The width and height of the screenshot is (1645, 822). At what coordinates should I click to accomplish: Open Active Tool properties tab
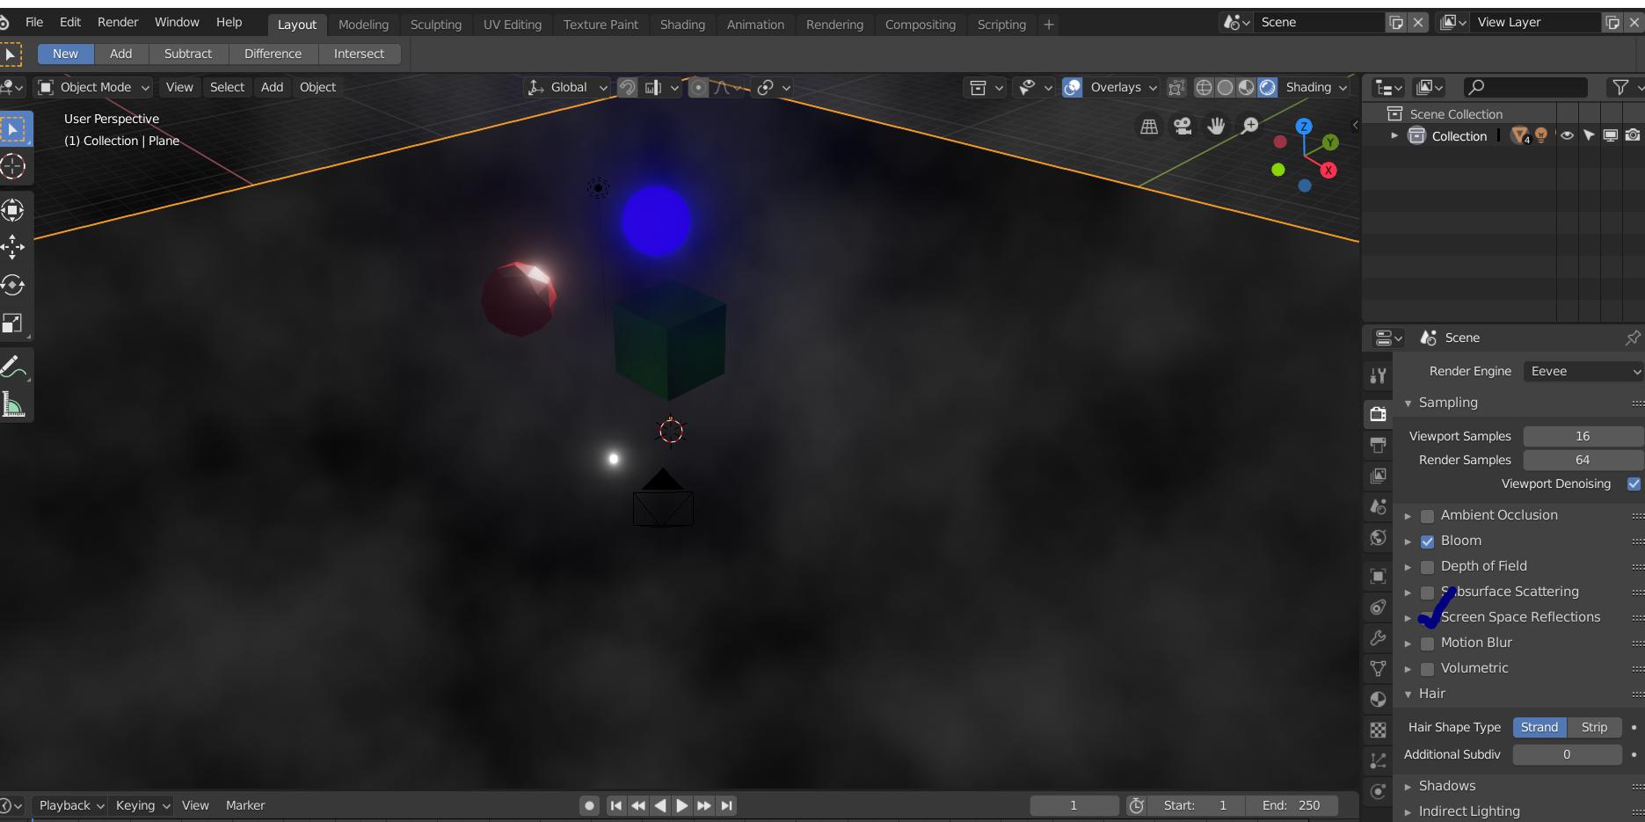tap(1378, 375)
